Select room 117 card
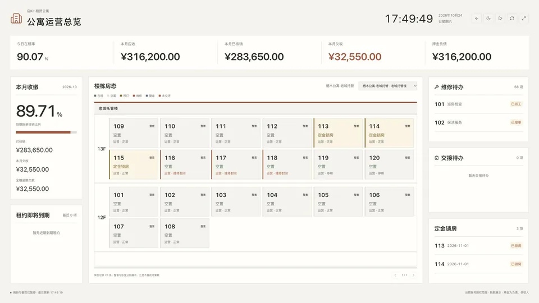The height and width of the screenshot is (303, 539). (236, 164)
